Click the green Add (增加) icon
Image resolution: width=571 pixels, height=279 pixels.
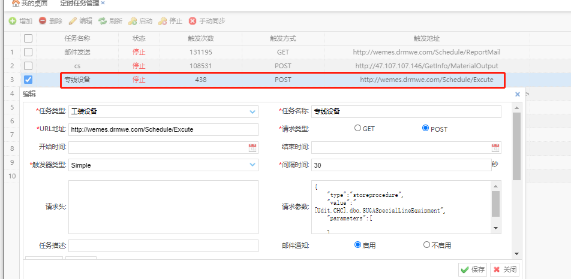[13, 21]
